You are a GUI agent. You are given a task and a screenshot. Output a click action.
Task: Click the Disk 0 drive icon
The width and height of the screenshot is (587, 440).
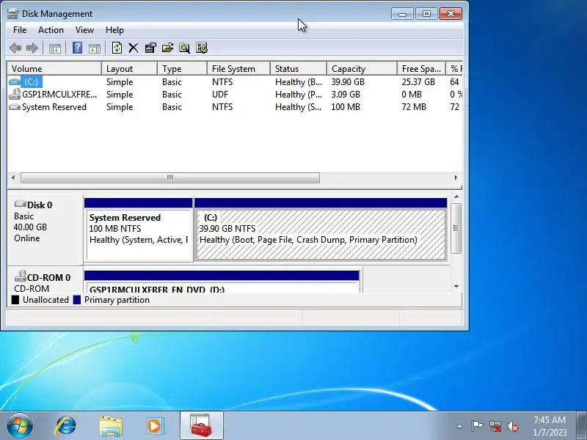coord(21,204)
